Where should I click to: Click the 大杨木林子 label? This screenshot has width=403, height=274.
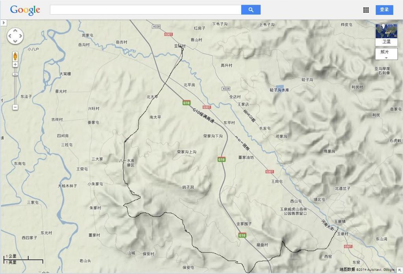pyautogui.click(x=67, y=186)
